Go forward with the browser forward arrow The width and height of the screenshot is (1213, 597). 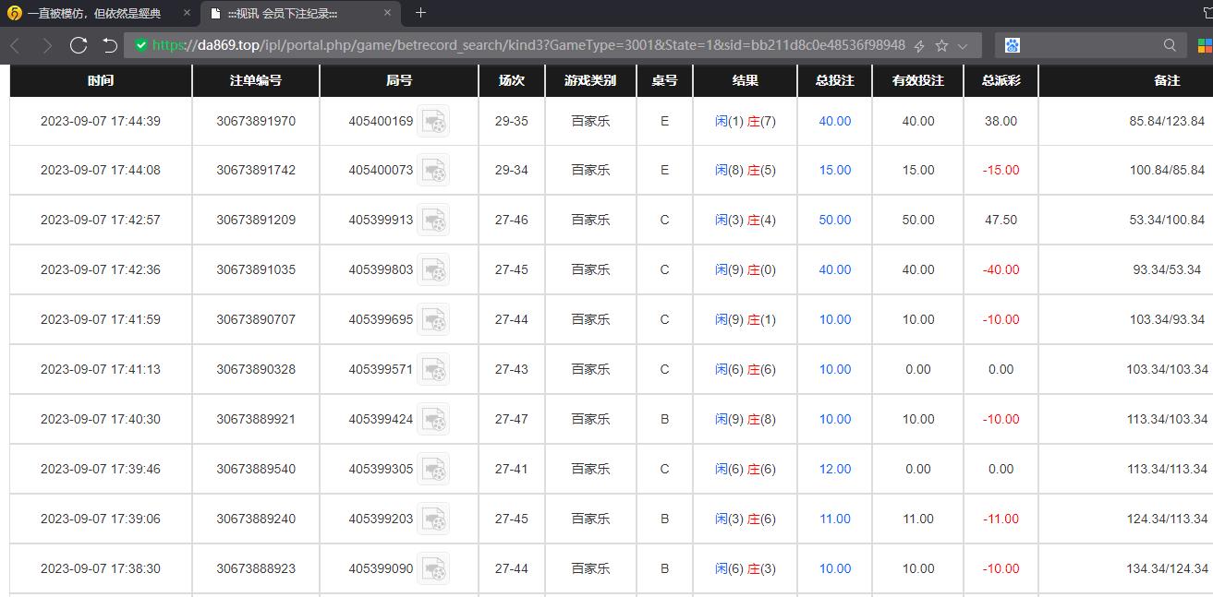point(47,45)
